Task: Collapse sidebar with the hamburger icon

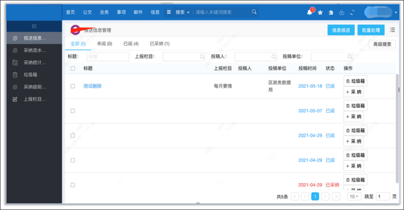Action: pos(34,26)
